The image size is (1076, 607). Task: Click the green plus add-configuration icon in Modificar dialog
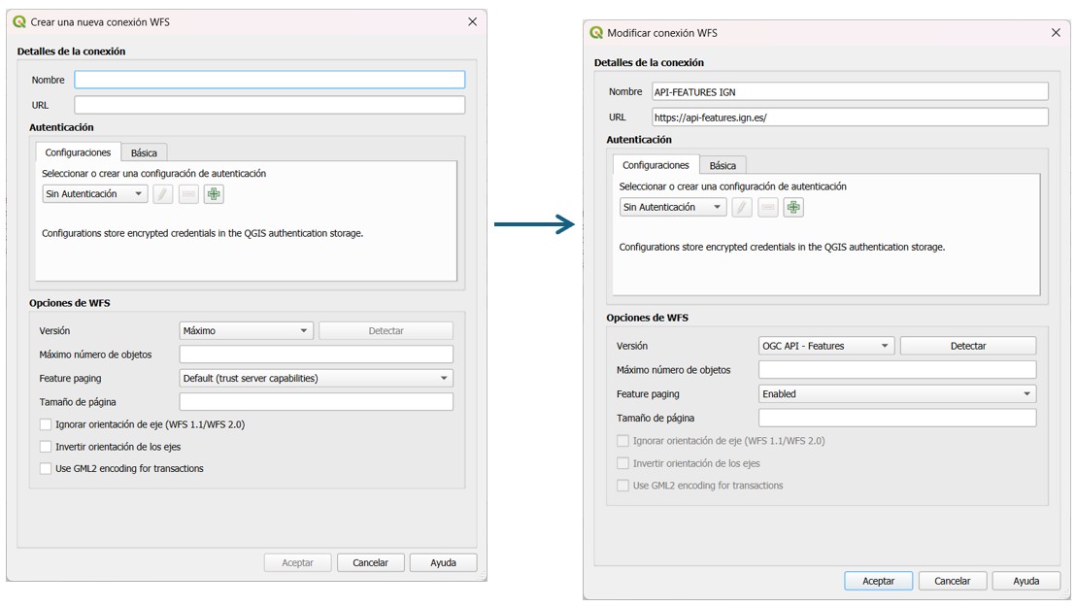point(793,207)
